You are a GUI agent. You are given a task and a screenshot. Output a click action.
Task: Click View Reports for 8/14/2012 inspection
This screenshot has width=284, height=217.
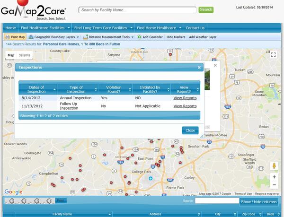click(185, 98)
